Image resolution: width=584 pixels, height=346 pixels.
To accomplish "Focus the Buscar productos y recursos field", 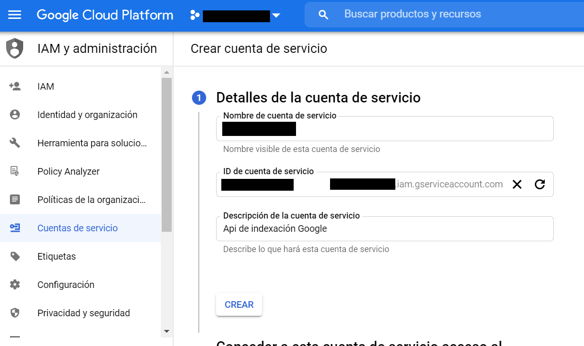I will (444, 15).
